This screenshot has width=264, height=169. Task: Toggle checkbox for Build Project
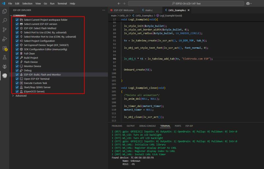pyautogui.click(x=17, y=58)
